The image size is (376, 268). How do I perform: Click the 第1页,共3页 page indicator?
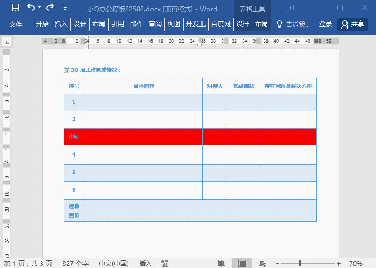28,264
